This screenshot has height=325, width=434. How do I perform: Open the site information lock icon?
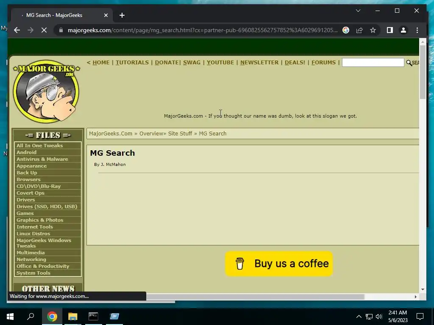(61, 30)
